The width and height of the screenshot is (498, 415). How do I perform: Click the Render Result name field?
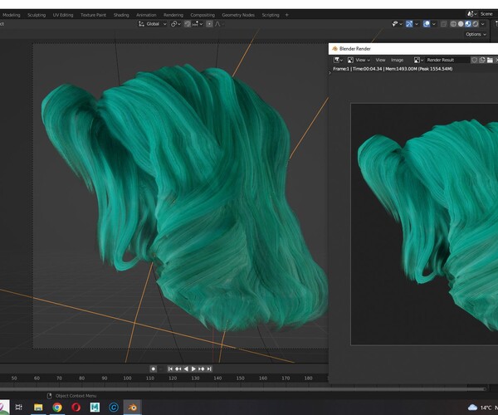[x=447, y=60]
